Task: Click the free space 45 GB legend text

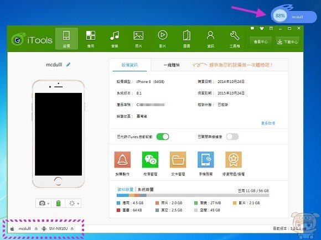Action: [x=210, y=210]
